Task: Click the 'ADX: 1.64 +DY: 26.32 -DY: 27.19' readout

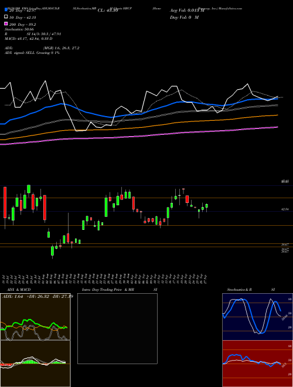Action: (38, 297)
